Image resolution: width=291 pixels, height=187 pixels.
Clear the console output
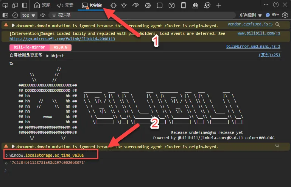(15, 15)
